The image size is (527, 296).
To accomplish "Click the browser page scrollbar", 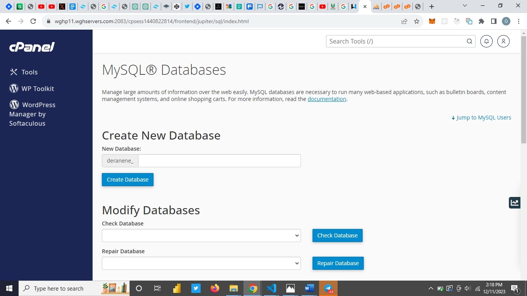I will [524, 89].
